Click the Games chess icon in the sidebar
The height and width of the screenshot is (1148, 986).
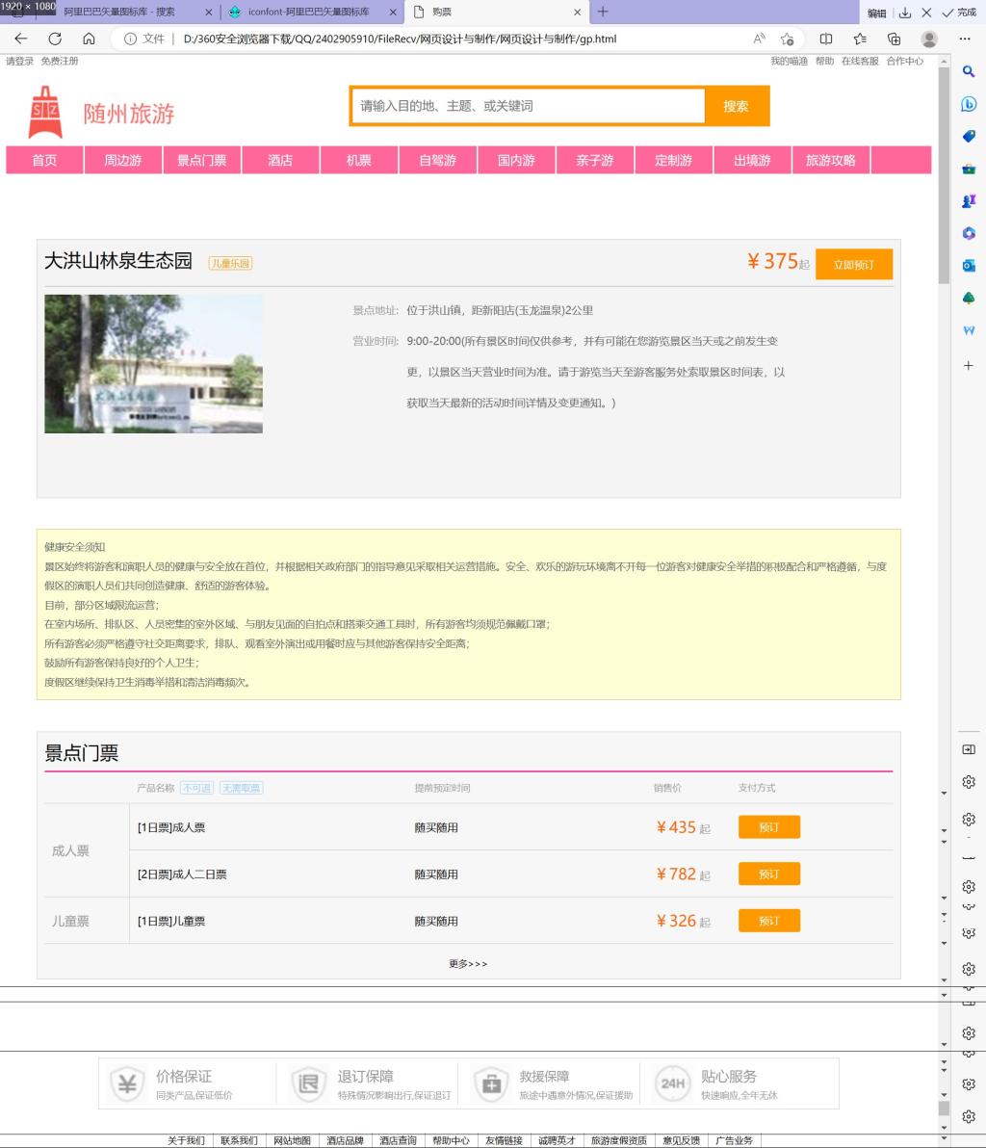coord(969,201)
